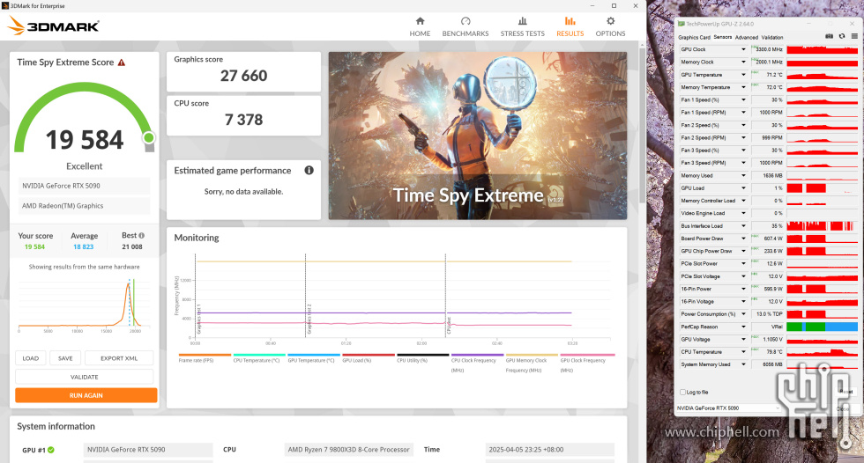Screen dimensions: 864x463
Task: Click the VALIDATE button
Action: pos(85,377)
